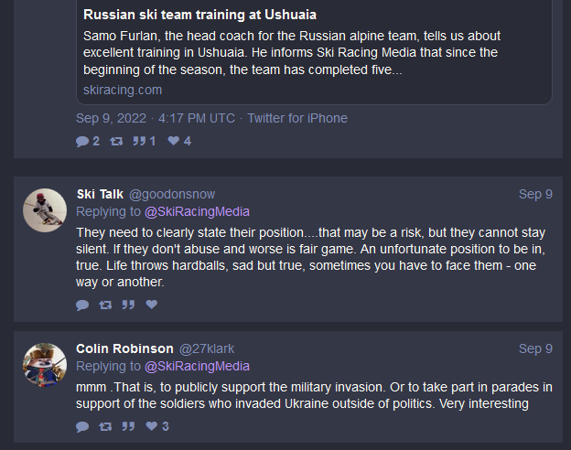Like the main Russian ski team tweet
Screen dimensions: 571x450
(x=174, y=141)
